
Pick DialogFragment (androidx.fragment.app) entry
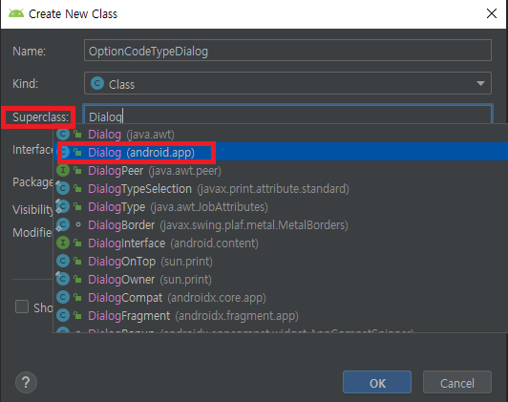280,315
